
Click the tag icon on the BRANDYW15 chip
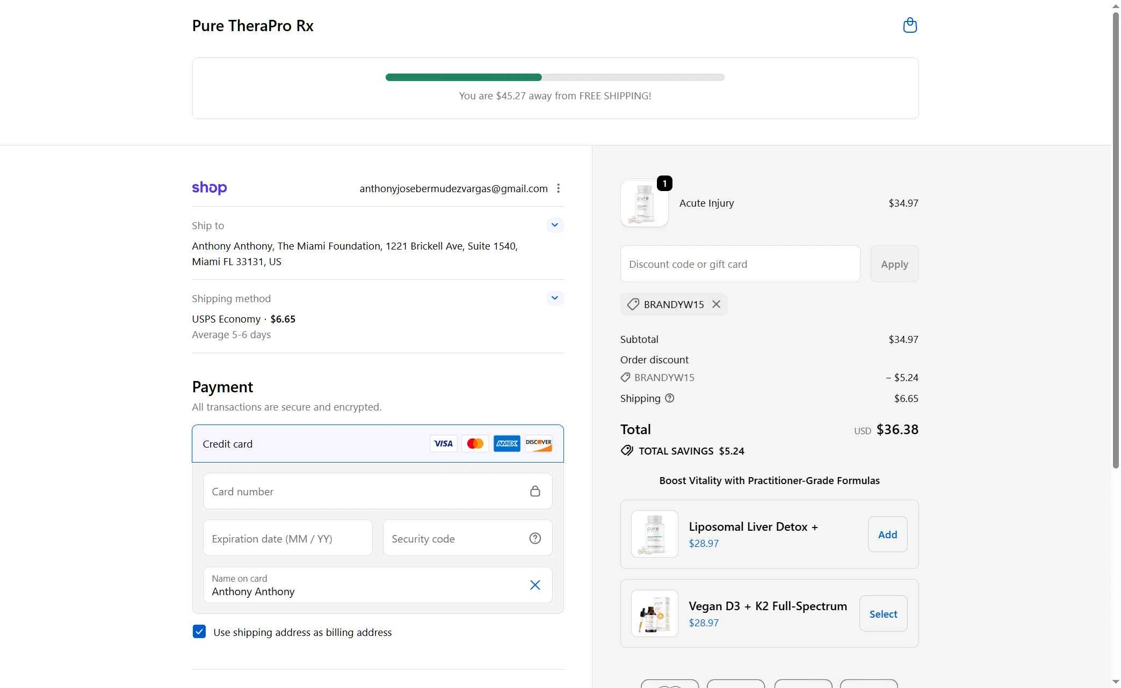point(633,304)
